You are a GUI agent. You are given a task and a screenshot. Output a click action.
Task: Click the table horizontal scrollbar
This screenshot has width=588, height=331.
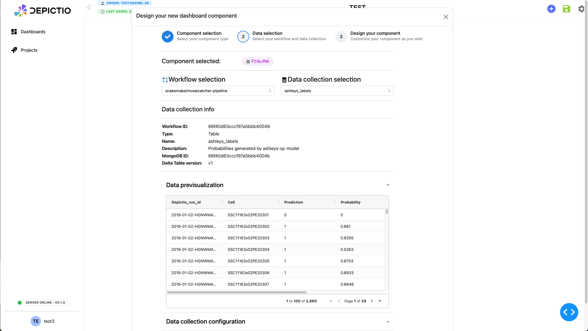(237, 292)
